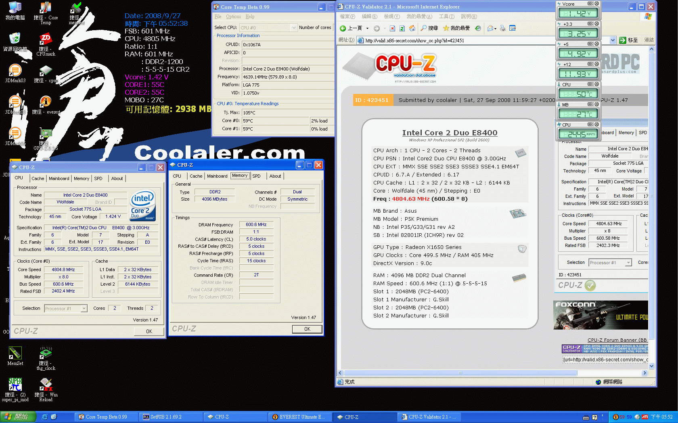
Task: Close the Vcore voltage gadget
Action: (x=596, y=4)
